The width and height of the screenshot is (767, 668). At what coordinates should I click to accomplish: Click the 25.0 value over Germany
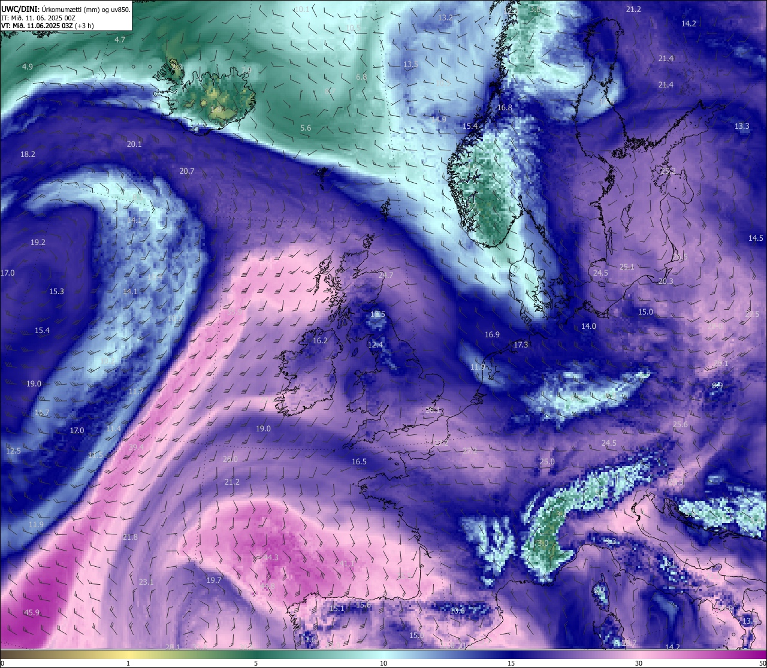(x=547, y=461)
